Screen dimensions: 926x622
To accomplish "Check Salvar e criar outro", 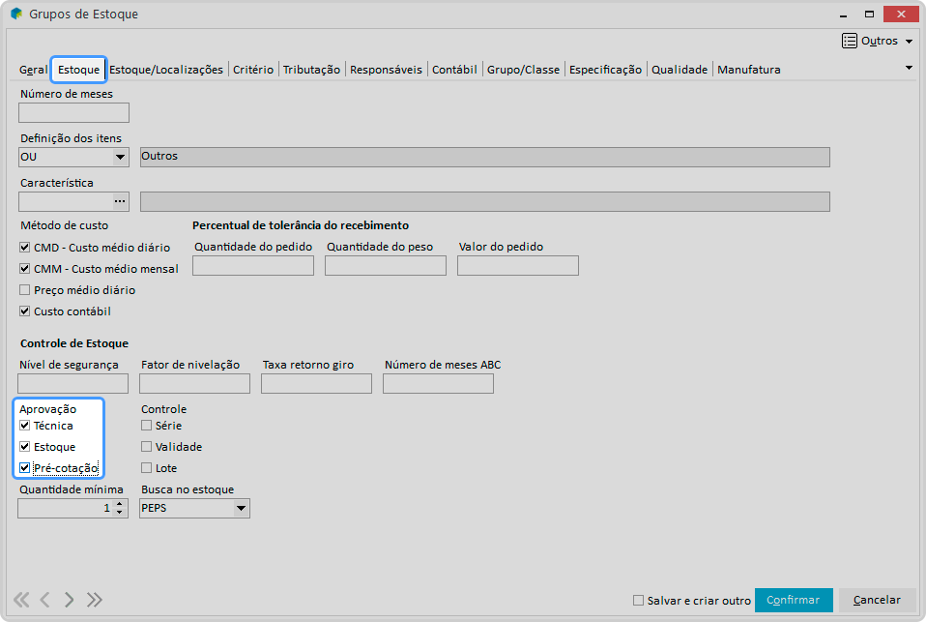I will (x=638, y=600).
